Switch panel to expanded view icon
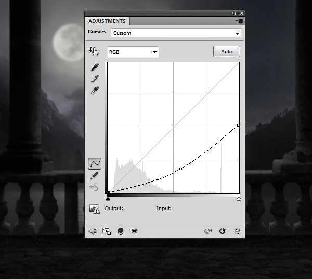312x279 pixels. point(107,231)
